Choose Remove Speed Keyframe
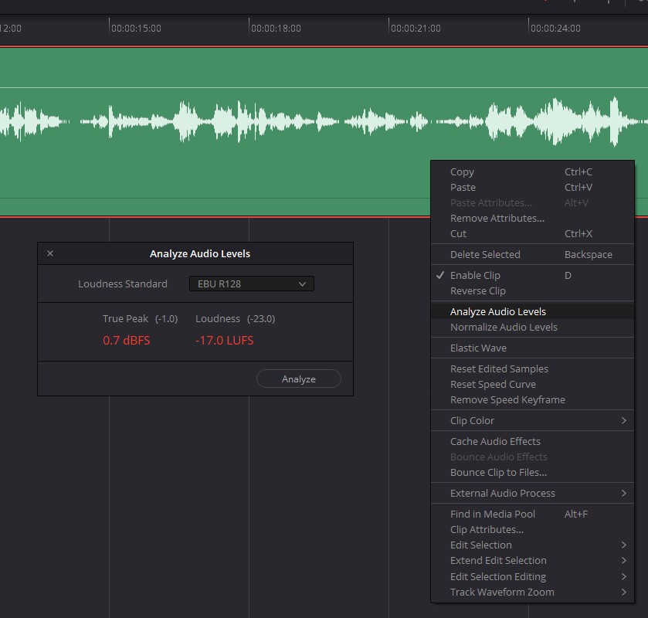The image size is (648, 618). coord(532,399)
